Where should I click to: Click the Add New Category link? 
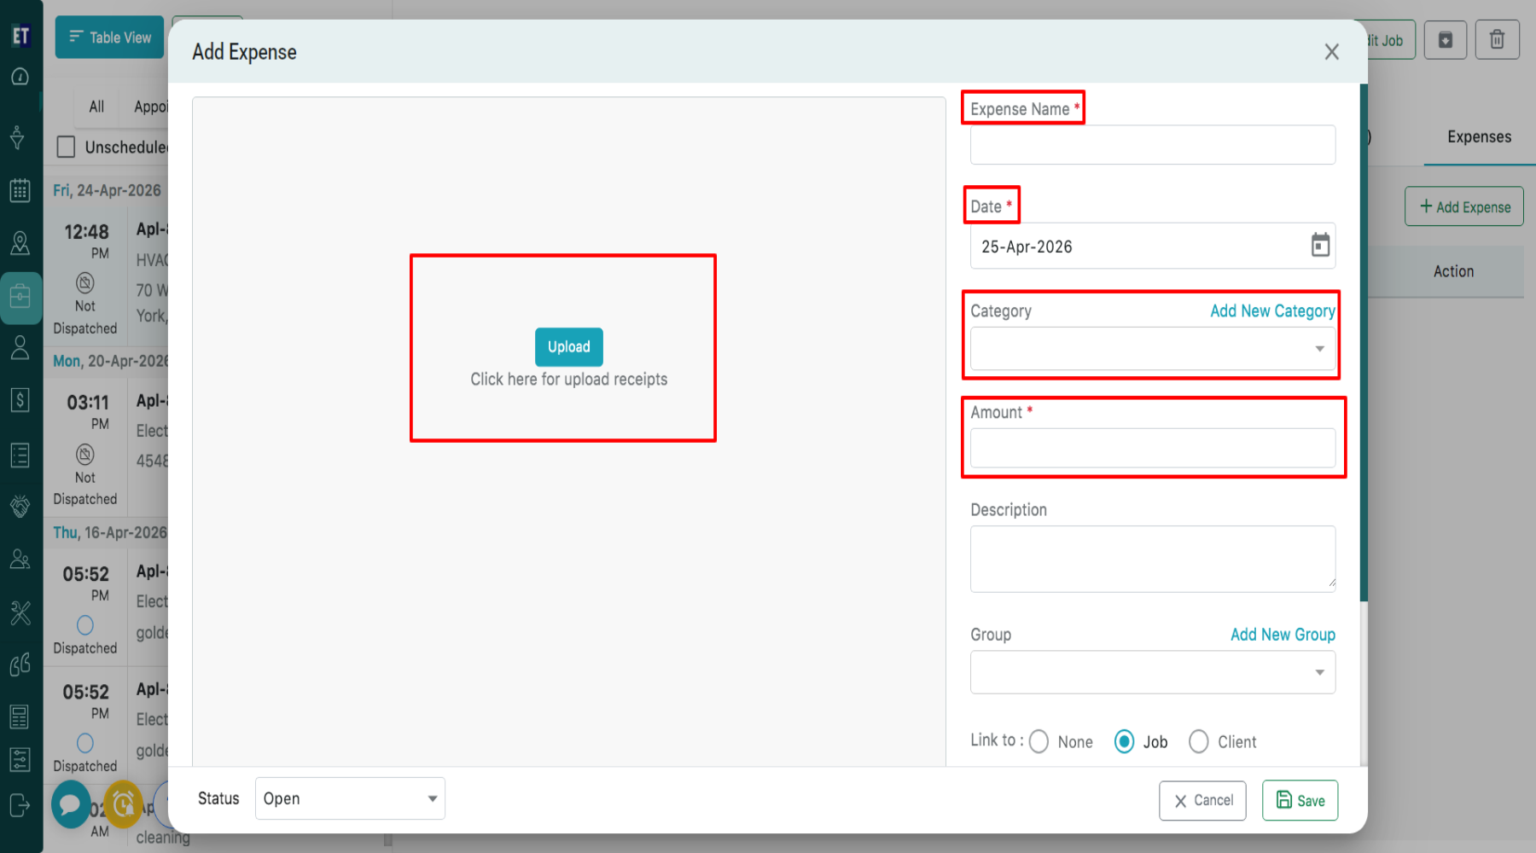(1272, 310)
